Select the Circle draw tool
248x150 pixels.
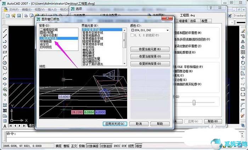(5, 63)
